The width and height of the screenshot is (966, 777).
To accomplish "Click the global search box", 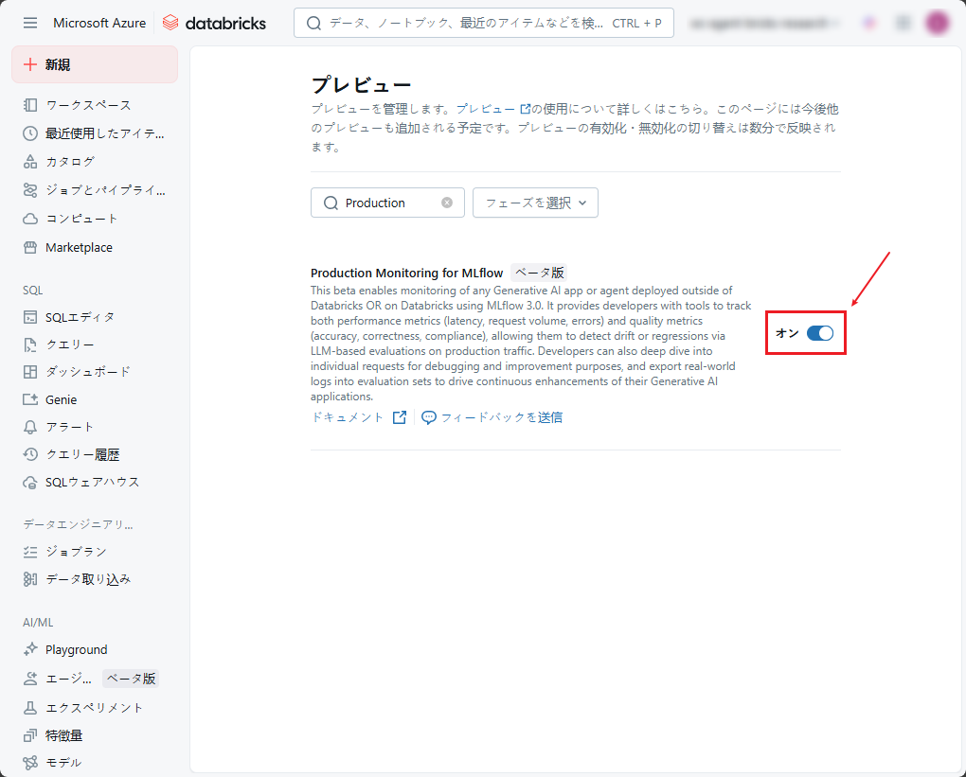I will (x=484, y=23).
